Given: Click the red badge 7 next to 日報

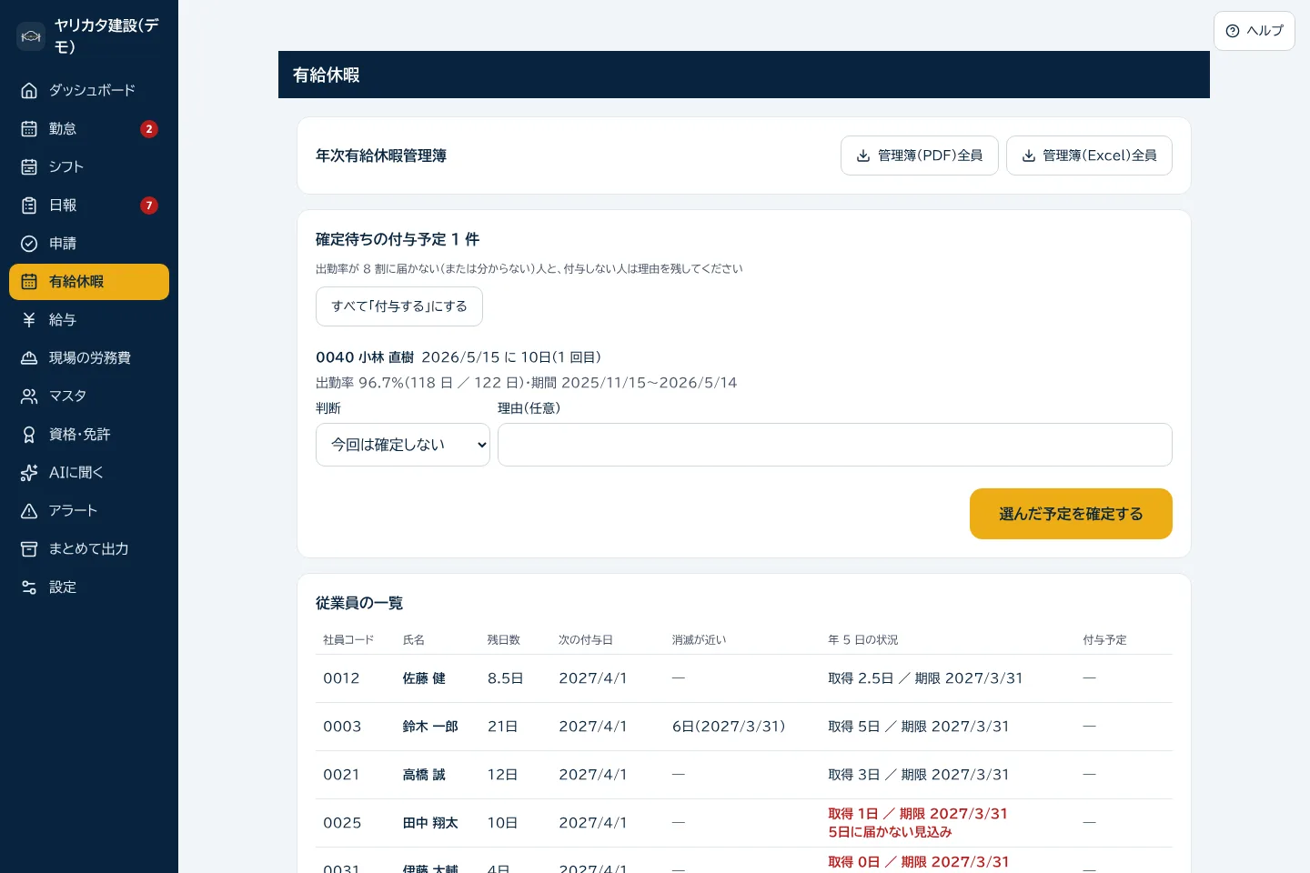Looking at the screenshot, I should (149, 206).
